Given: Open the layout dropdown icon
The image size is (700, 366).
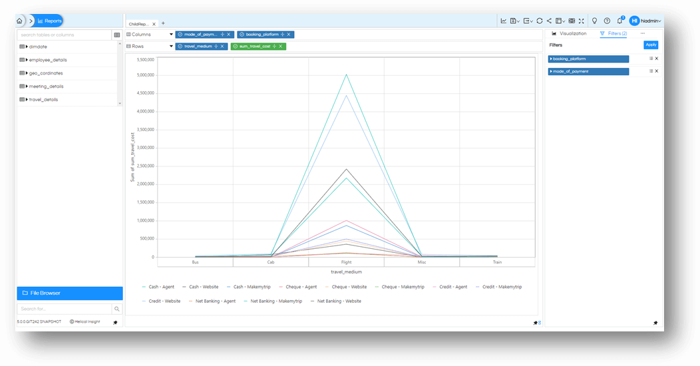Looking at the screenshot, I should (560, 21).
